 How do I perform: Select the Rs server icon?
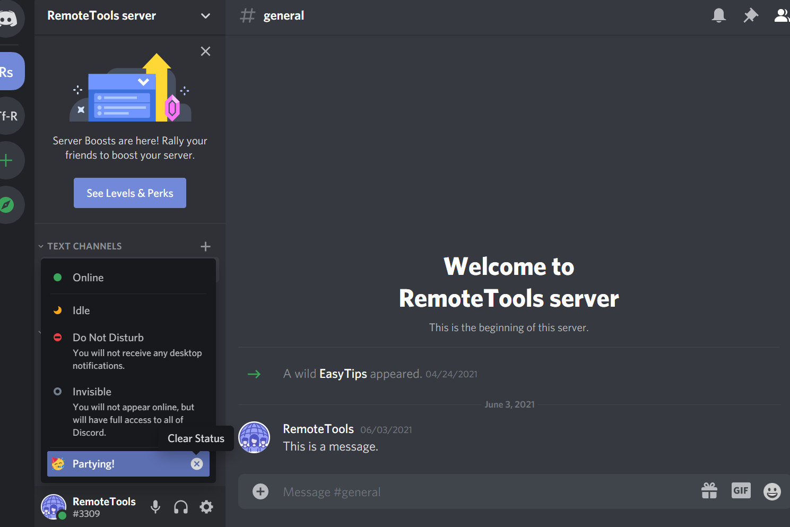tap(7, 72)
